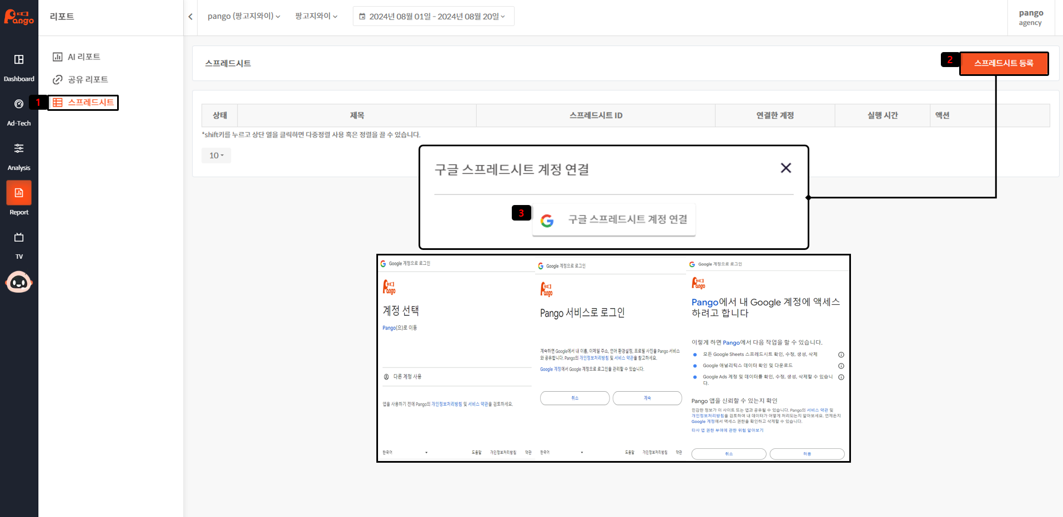Open the pango agency profile menu
This screenshot has width=1063, height=517.
1031,17
